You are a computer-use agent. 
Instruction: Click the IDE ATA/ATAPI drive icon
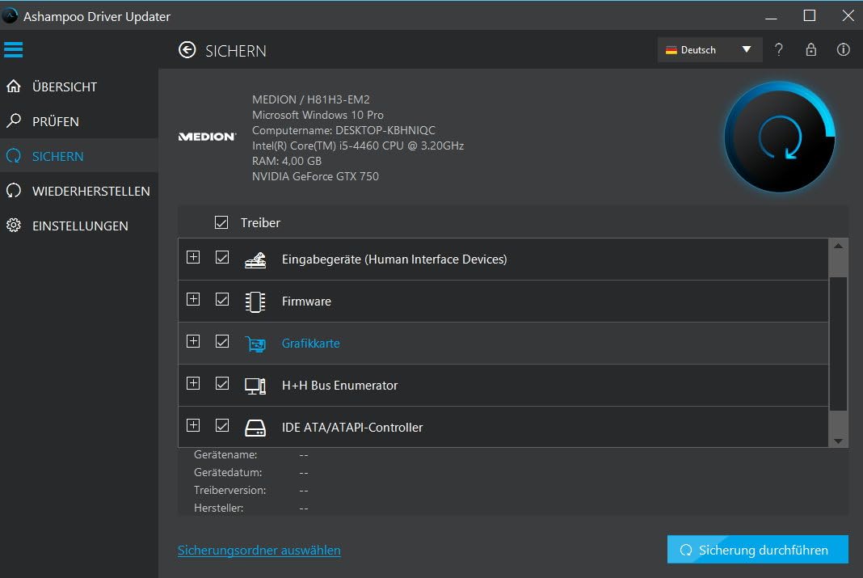(255, 428)
